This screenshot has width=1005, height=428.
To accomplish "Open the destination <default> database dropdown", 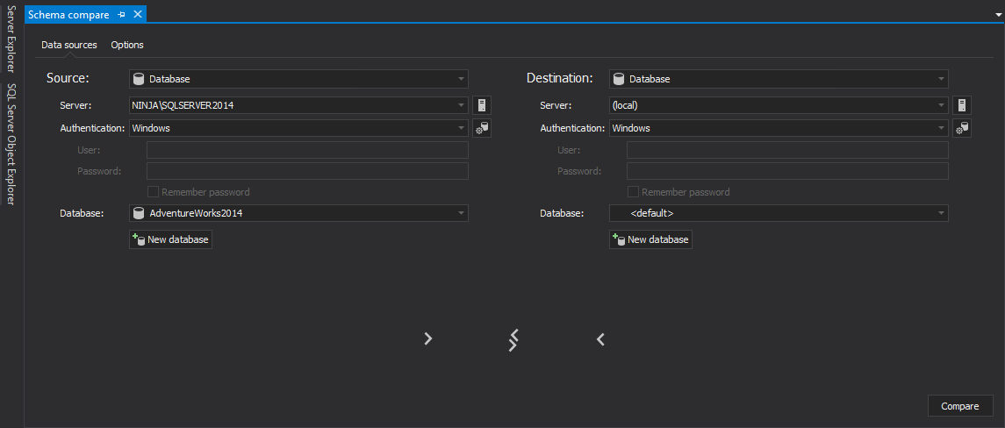I will pos(941,213).
